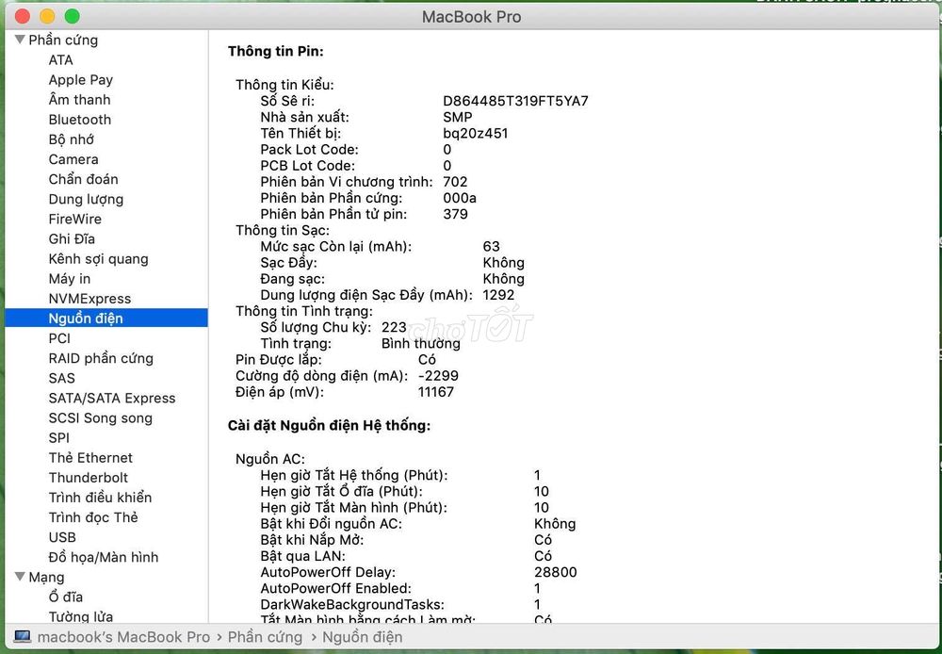This screenshot has height=654, width=942.
Task: Open Chẩn đoán diagnostics item
Action: [84, 179]
